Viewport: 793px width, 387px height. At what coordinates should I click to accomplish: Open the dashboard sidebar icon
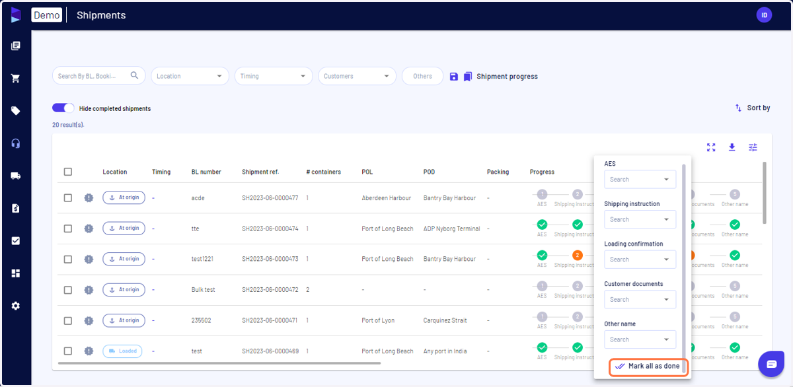click(x=16, y=273)
